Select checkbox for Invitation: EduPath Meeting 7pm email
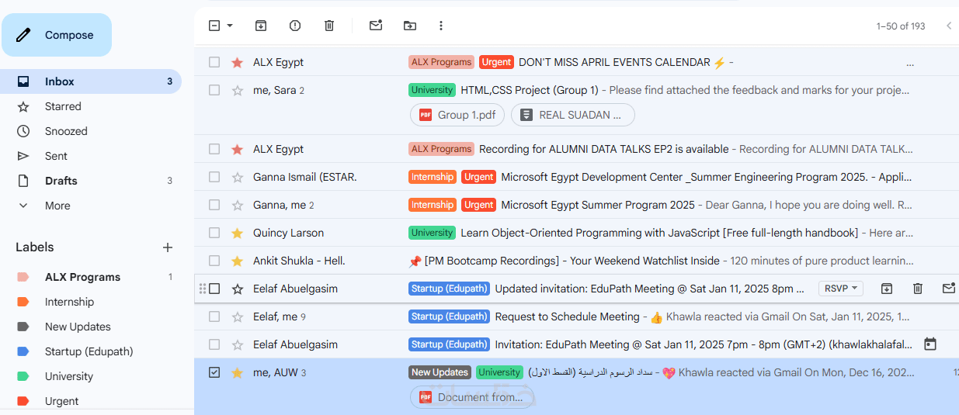 (214, 344)
